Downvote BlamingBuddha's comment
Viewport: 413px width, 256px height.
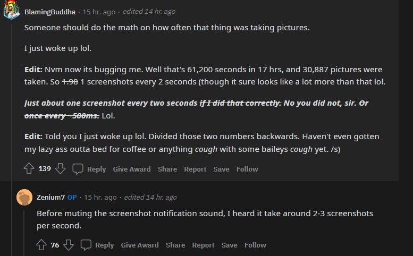(60, 169)
